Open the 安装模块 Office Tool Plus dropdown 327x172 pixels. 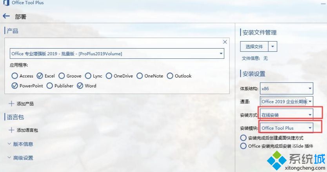[x=286, y=128]
